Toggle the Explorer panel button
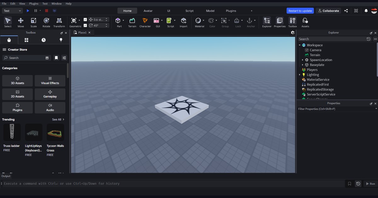The height and width of the screenshot is (198, 378). [x=267, y=22]
